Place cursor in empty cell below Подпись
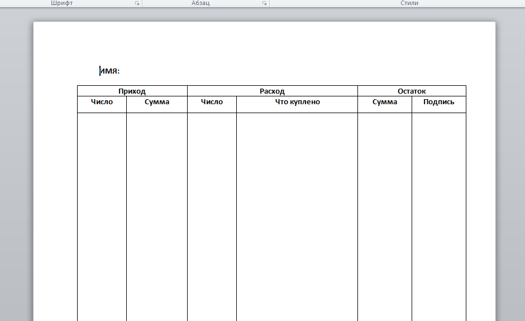The image size is (525, 321). tap(438, 212)
